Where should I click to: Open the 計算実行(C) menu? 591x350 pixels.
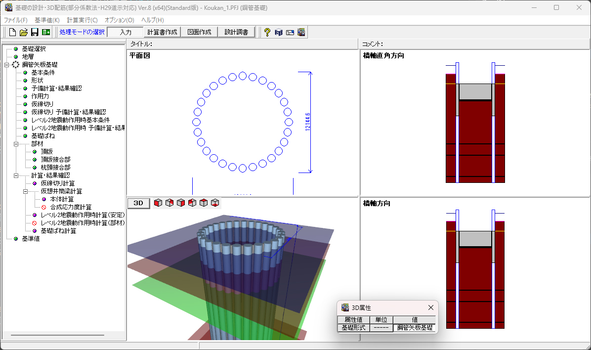82,20
